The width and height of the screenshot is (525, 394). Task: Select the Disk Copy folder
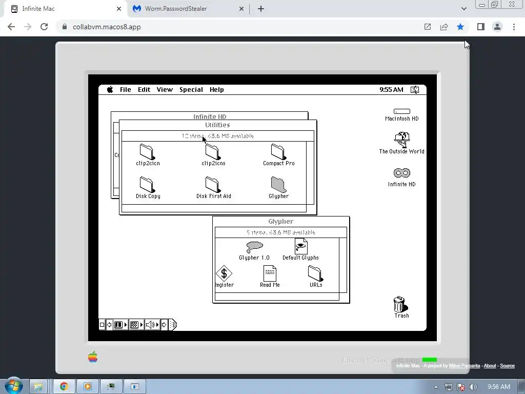147,185
